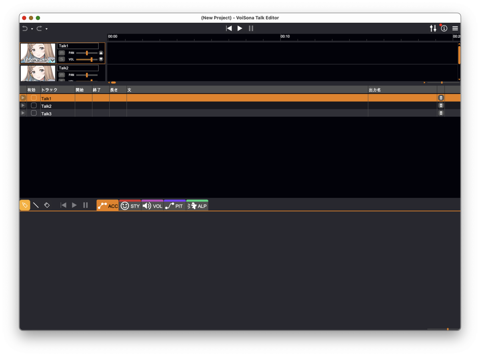Click the undo arrow icon

click(25, 28)
